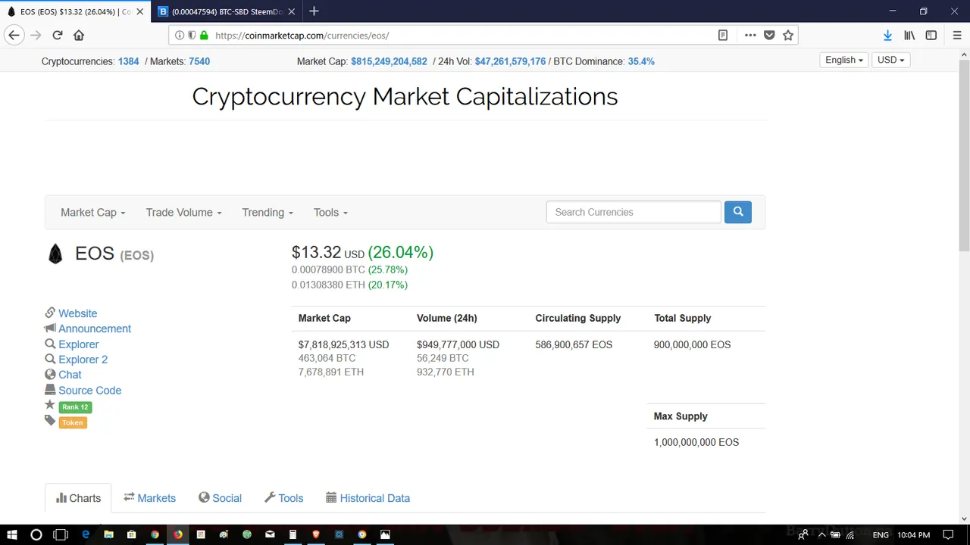The height and width of the screenshot is (545, 970).
Task: Click the green Rank 12 badge
Action: coord(75,407)
